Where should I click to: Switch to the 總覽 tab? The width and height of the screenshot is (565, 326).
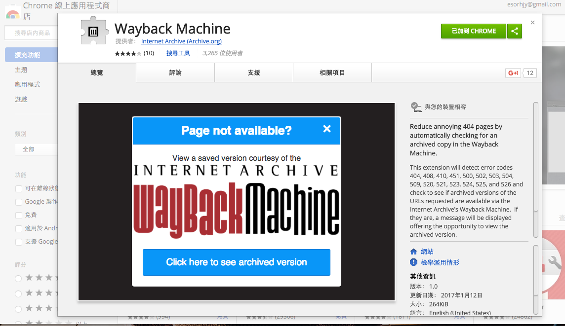click(97, 72)
